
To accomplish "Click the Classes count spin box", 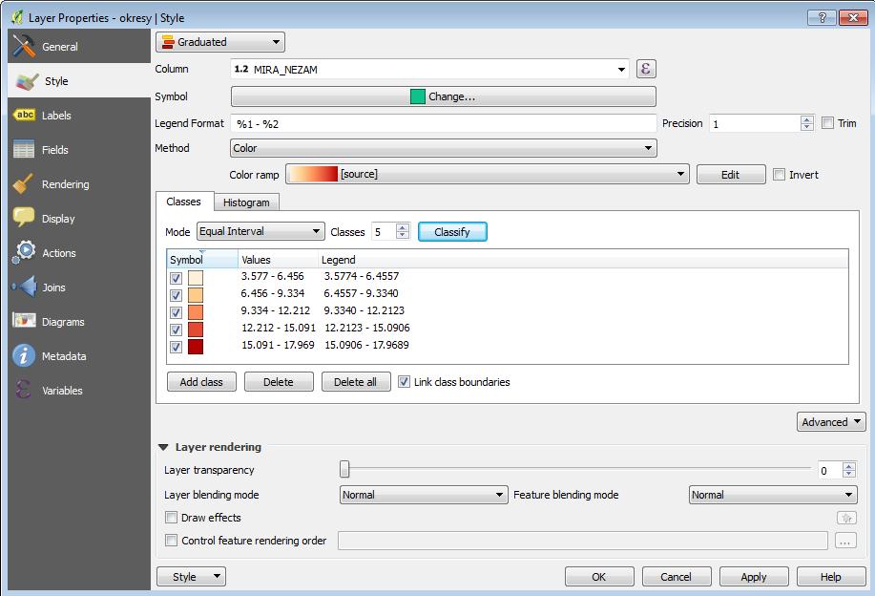I will (x=390, y=231).
